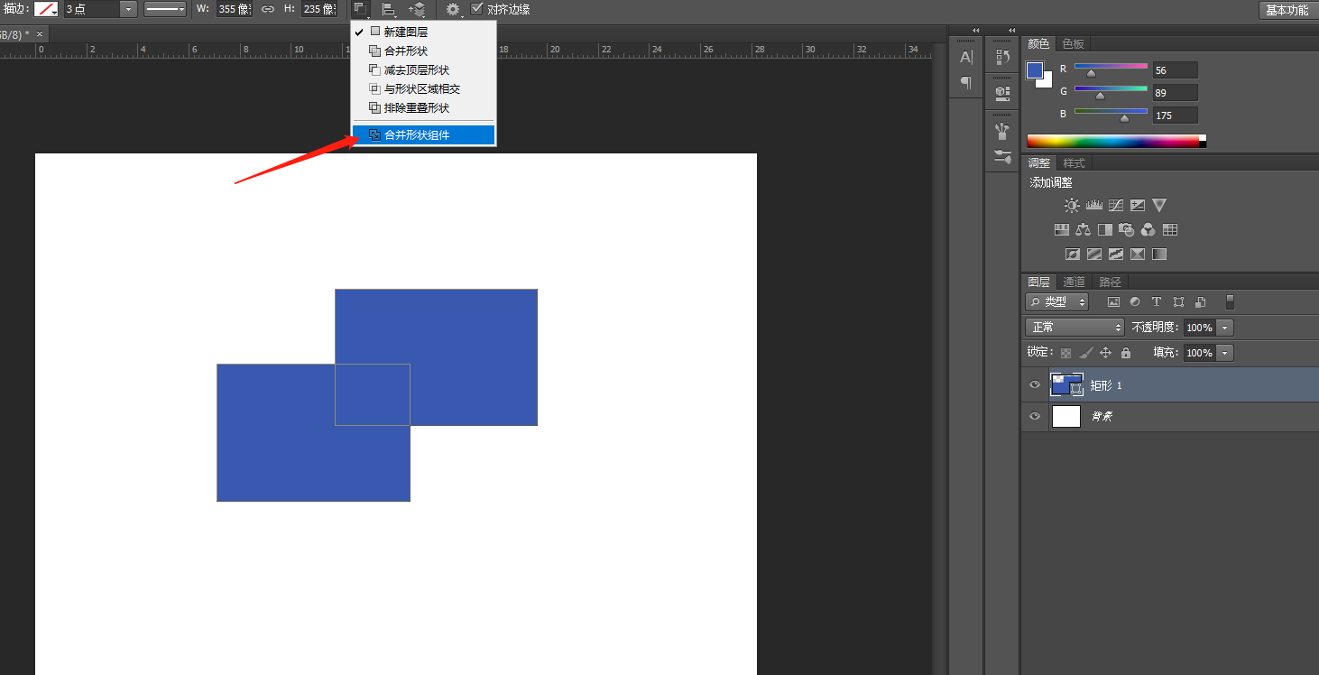Viewport: 1319px width, 675px height.
Task: Switch to the 通道 channels tab
Action: [1074, 282]
